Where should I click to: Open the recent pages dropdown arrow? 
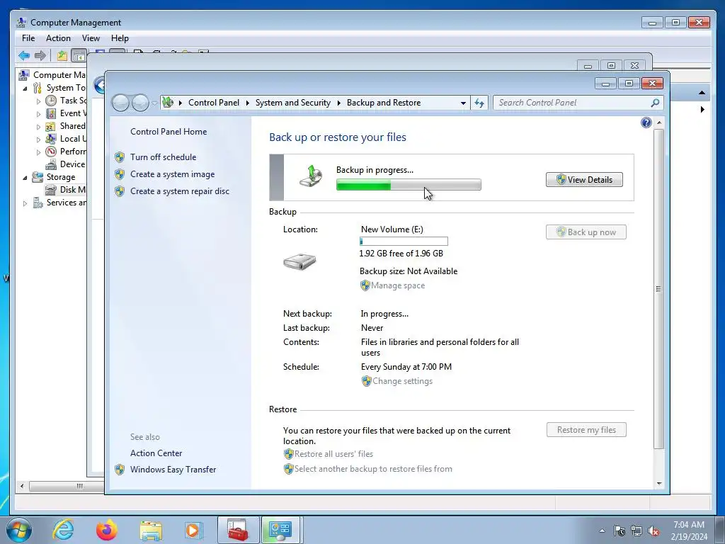[154, 103]
